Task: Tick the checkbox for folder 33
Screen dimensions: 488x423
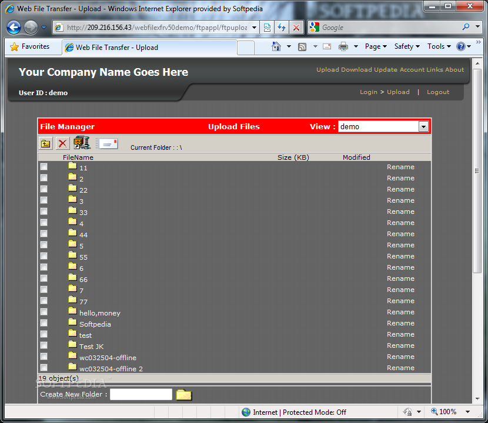Action: coord(44,211)
